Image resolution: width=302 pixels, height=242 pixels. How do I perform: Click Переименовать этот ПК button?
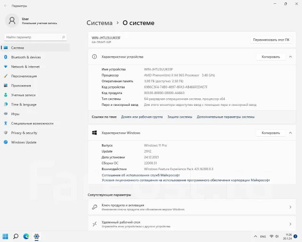271,40
